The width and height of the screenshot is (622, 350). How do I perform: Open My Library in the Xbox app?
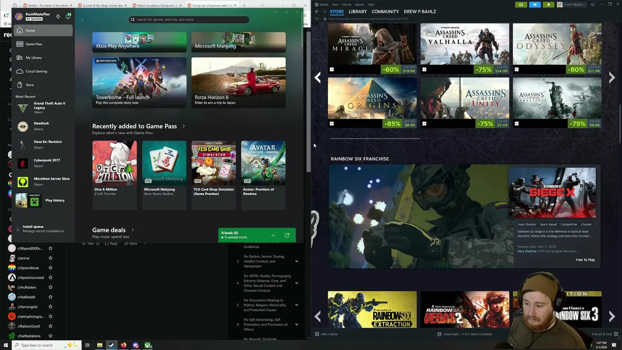tap(43, 57)
